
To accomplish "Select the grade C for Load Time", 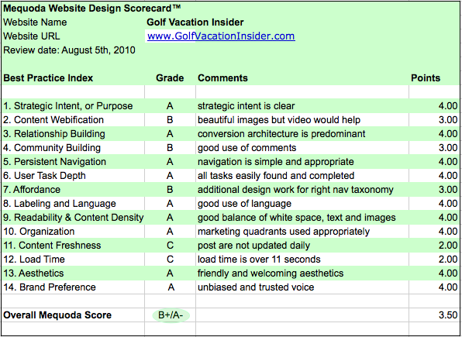I will tap(170, 260).
